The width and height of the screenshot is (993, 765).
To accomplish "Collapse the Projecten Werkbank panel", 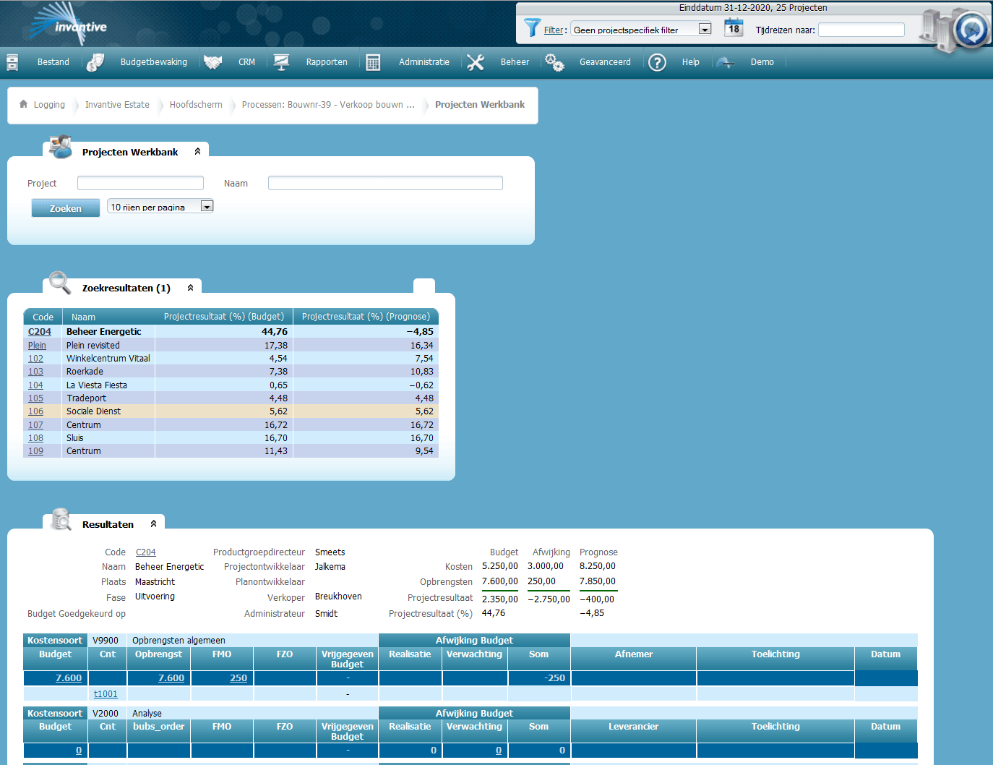I will click(x=197, y=151).
